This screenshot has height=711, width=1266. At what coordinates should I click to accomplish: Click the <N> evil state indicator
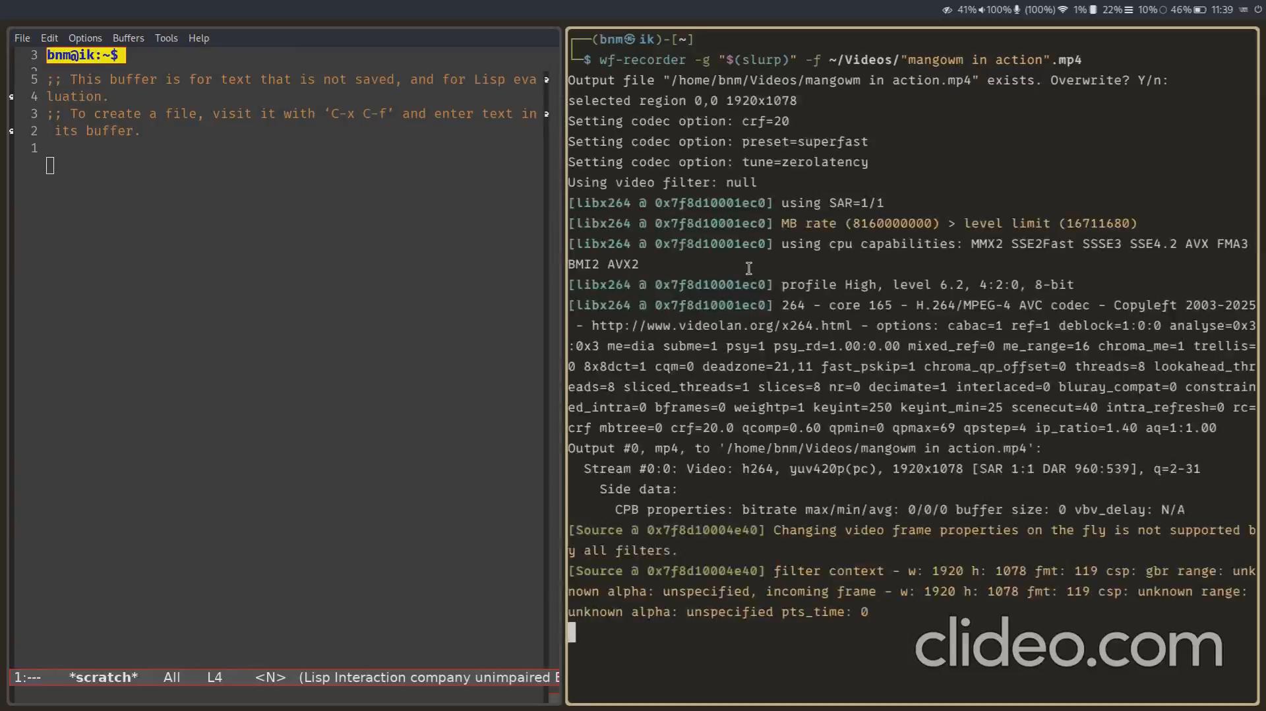click(270, 677)
